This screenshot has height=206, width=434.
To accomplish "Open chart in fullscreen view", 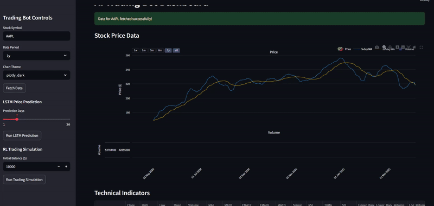I will pos(421,47).
